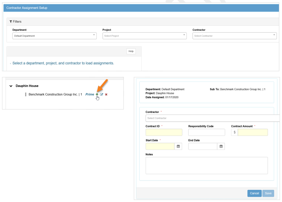Click the drag handle beside Benchmark Construction
Image resolution: width=282 pixels, height=202 pixels.
click(26, 94)
